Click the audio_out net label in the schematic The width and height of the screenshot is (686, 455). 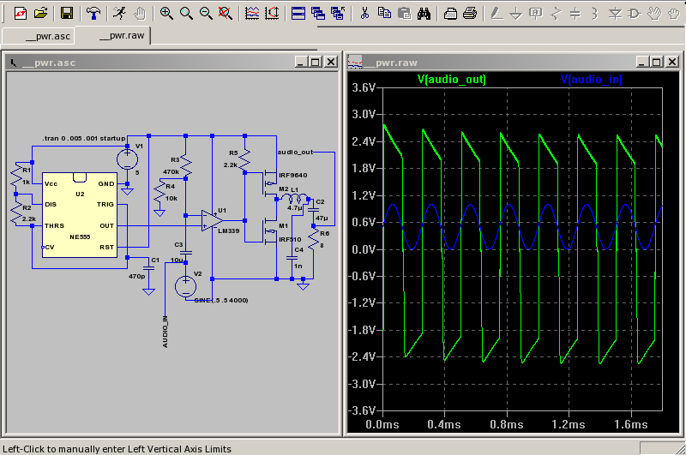tap(295, 152)
